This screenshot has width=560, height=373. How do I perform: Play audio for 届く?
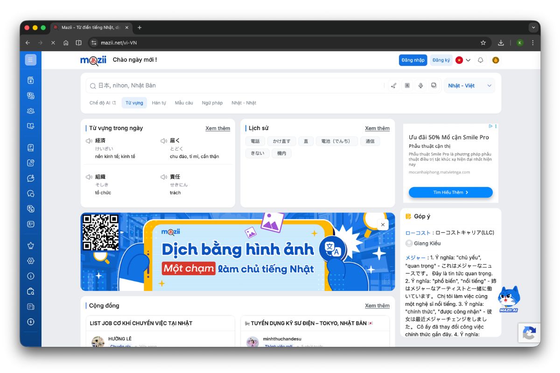(x=164, y=140)
